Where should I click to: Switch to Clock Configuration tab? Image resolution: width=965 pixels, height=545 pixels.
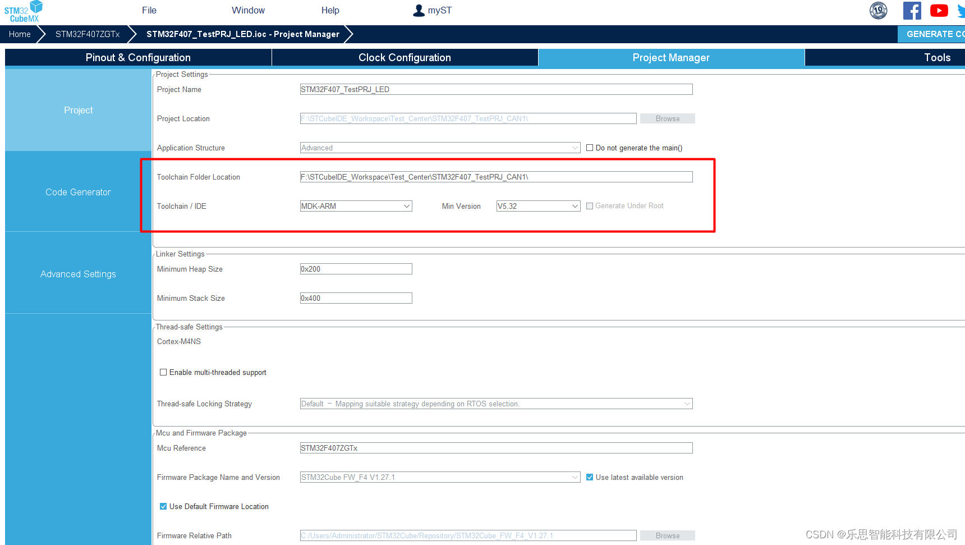tap(405, 57)
